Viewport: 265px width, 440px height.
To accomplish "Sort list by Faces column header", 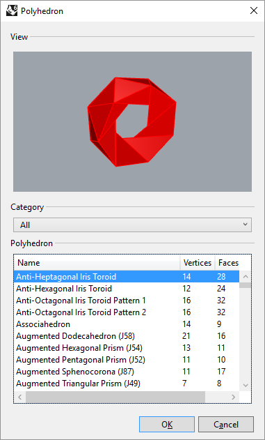I will click(x=228, y=263).
